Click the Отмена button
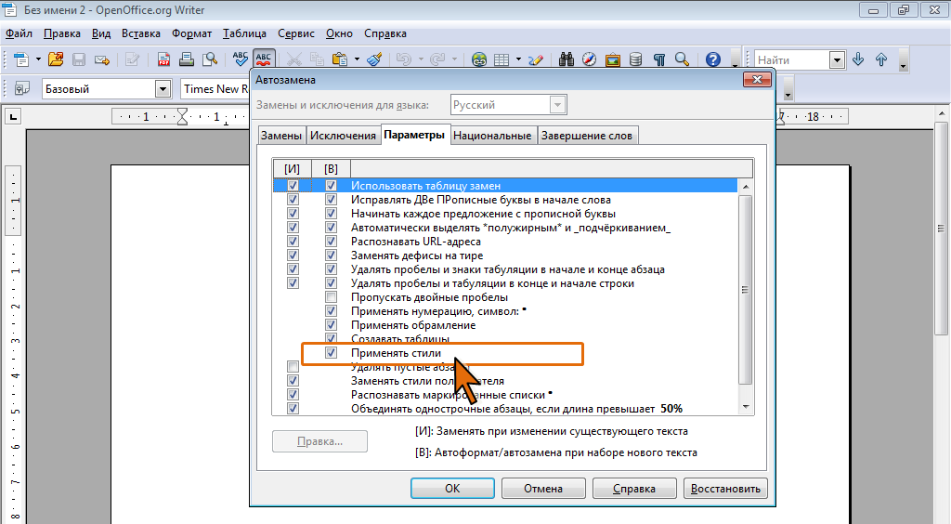This screenshot has width=951, height=524. (543, 488)
